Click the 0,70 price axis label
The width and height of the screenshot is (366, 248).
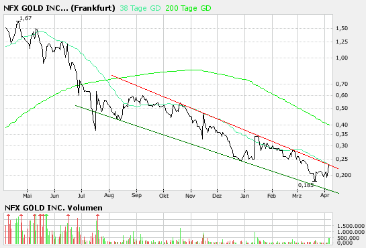pos(342,84)
